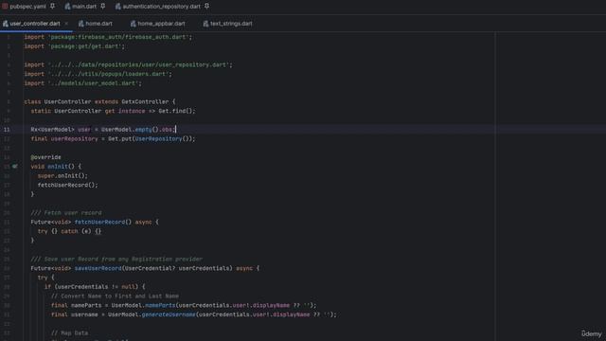Viewport: 606px width, 341px height.
Task: Click 'userCredentials != null' condition
Action: click(x=97, y=287)
